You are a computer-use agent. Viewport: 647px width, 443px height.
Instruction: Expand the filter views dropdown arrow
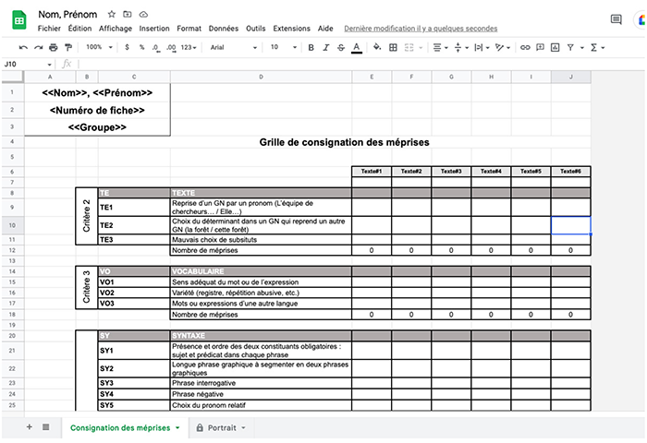pos(581,48)
